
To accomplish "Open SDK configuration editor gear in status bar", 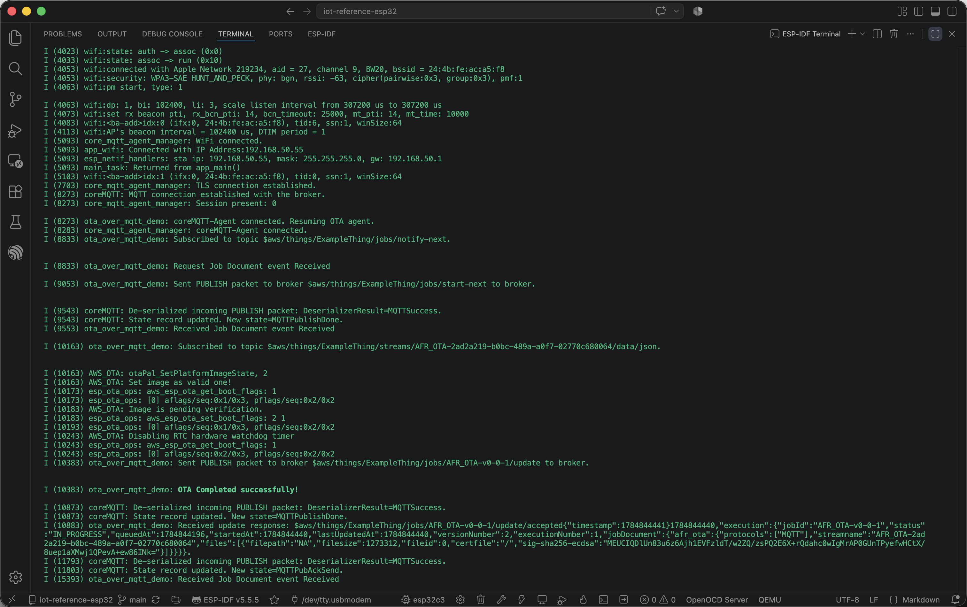I will pos(460,600).
